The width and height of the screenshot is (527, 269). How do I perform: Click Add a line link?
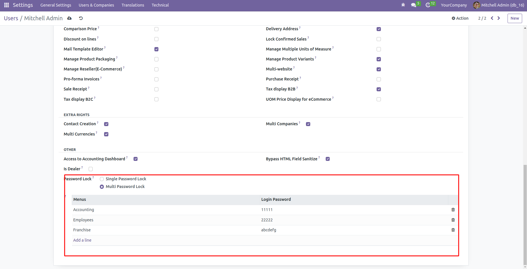click(82, 240)
